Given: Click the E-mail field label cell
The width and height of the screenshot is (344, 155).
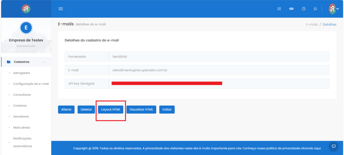Looking at the screenshot, I should click(x=87, y=70).
